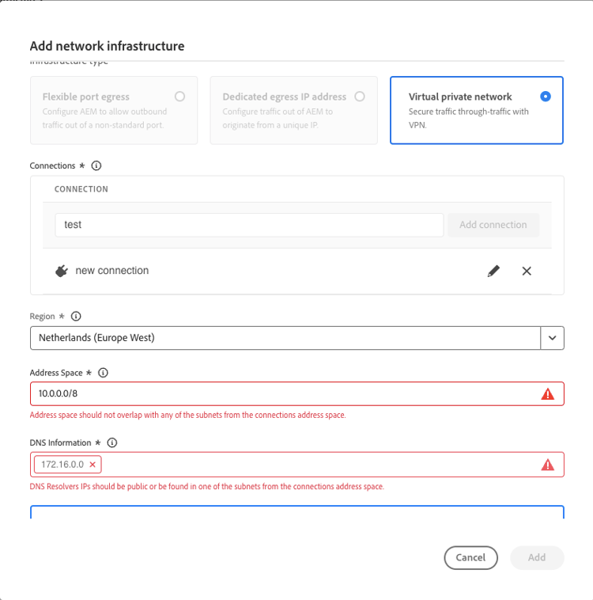The width and height of the screenshot is (593, 600).
Task: Select Dedicated egress IP address option
Action: 360,97
